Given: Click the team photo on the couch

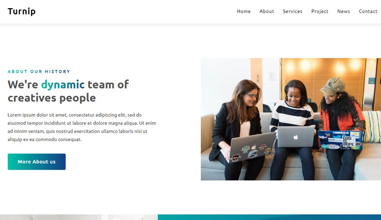Looking at the screenshot, I should coord(291,119).
